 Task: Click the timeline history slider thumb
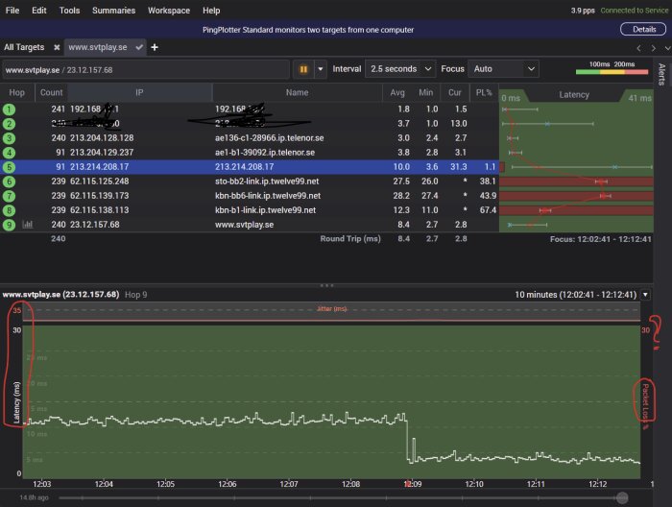622,498
